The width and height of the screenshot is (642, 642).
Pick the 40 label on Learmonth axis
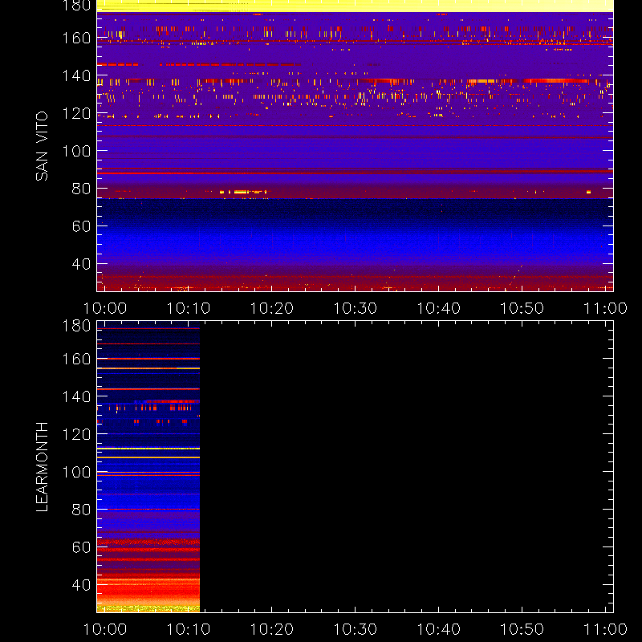coord(81,585)
